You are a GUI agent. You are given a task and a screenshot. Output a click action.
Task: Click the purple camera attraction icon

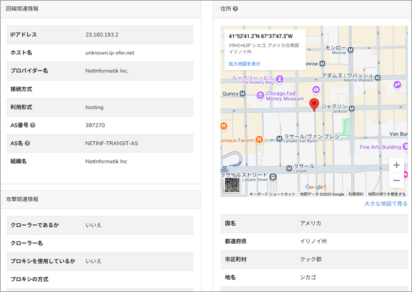coord(316,90)
